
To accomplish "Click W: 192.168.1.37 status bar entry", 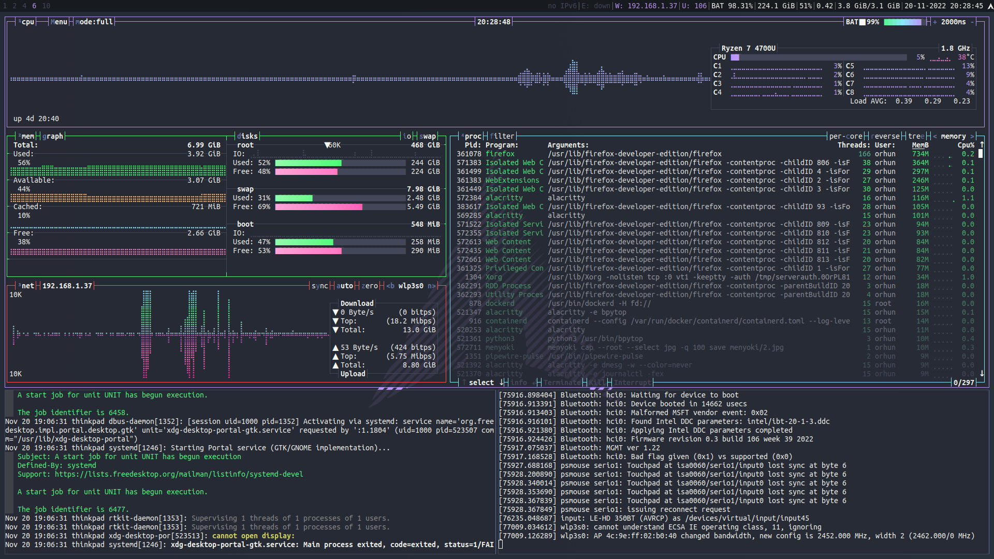I will pos(646,6).
